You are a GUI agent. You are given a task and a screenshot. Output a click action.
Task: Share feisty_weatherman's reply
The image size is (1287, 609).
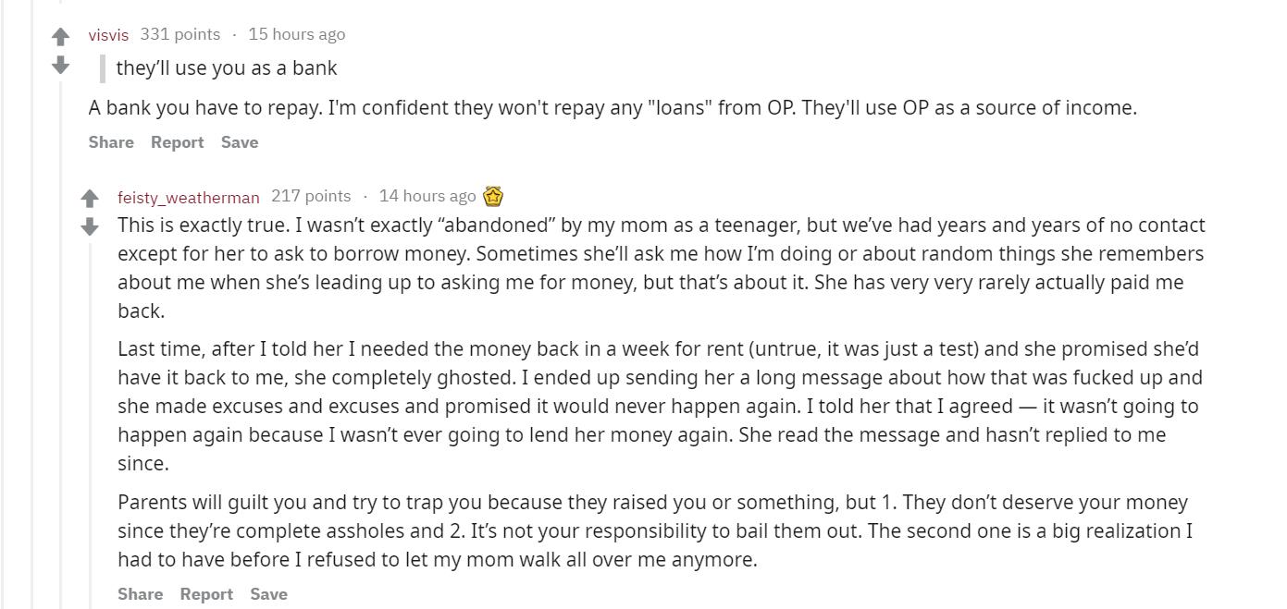(140, 594)
